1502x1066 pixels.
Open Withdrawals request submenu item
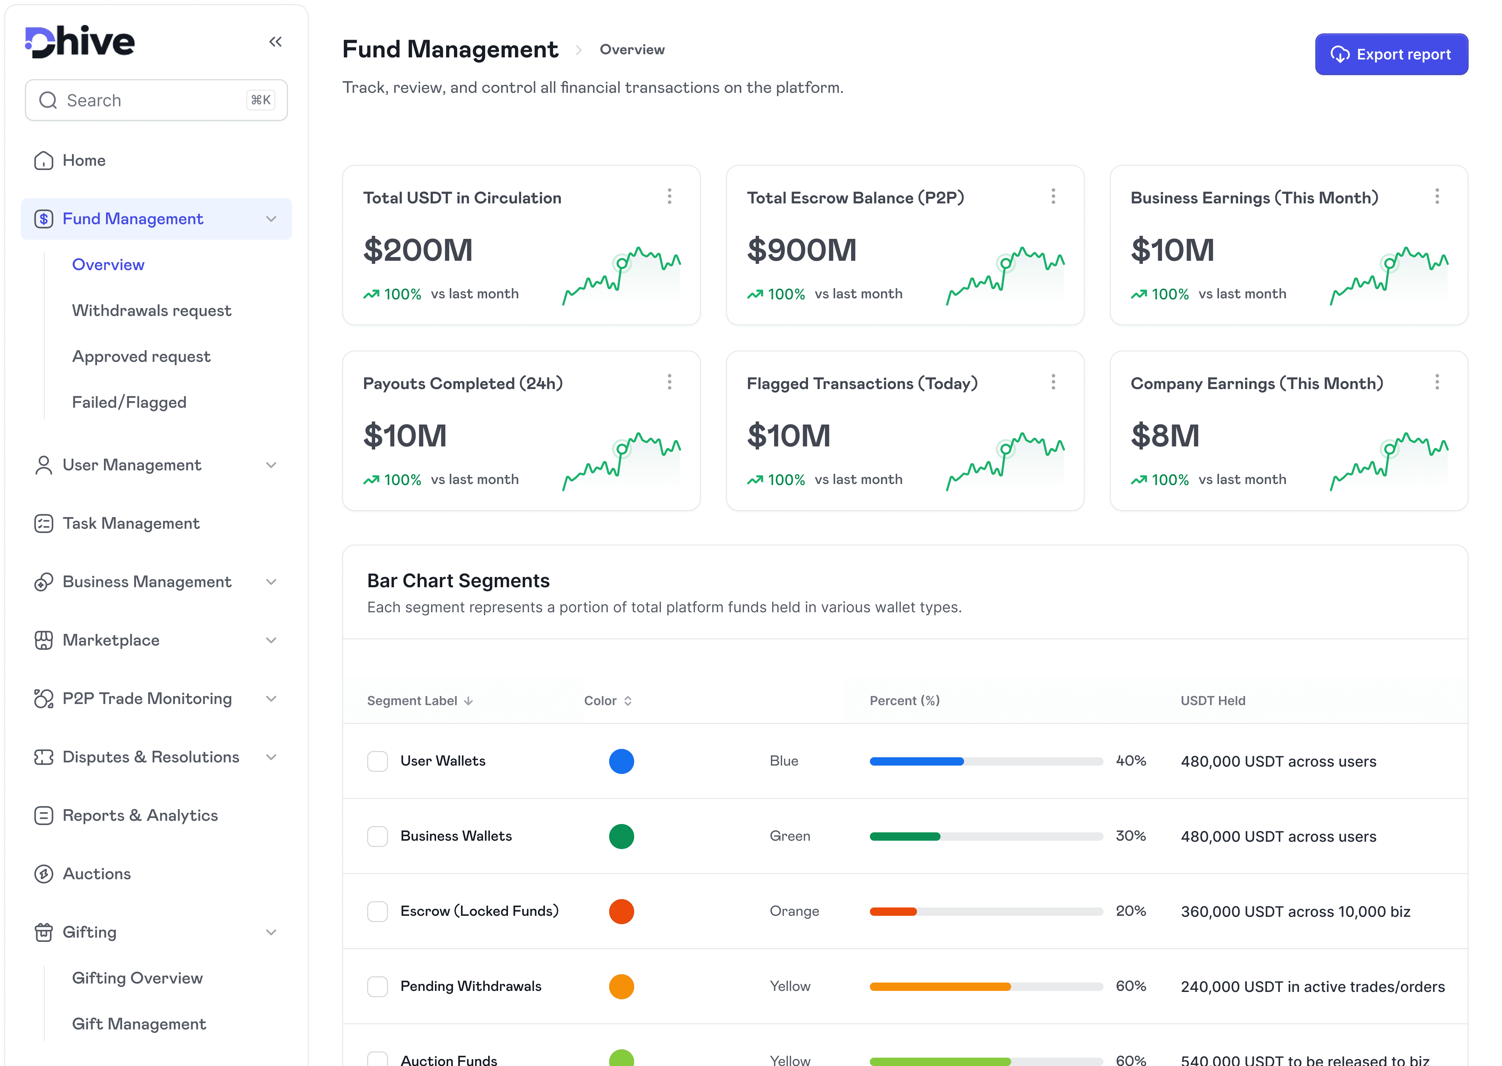[152, 310]
